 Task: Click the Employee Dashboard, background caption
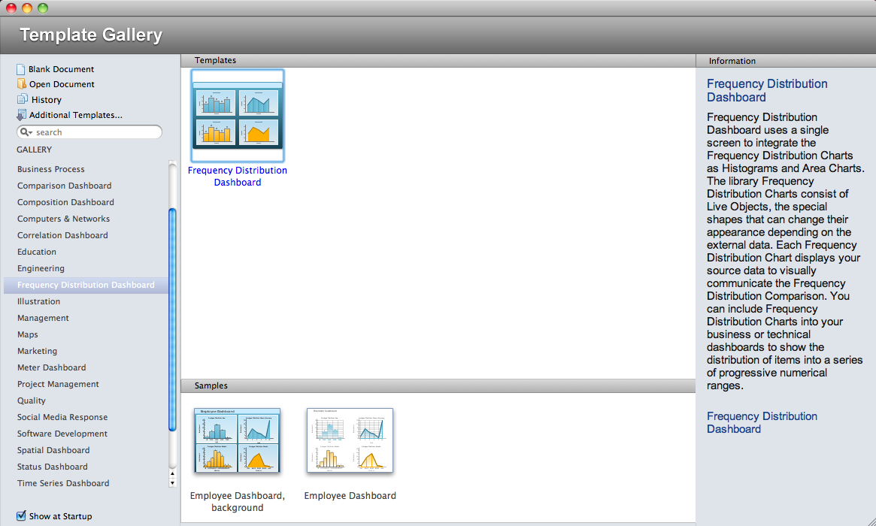tap(238, 501)
